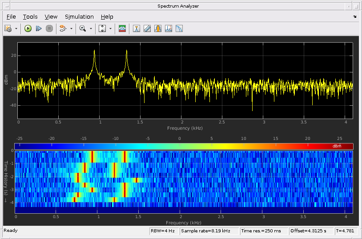
Task: Click the highlight block diagram icon
Action: [x=62, y=28]
